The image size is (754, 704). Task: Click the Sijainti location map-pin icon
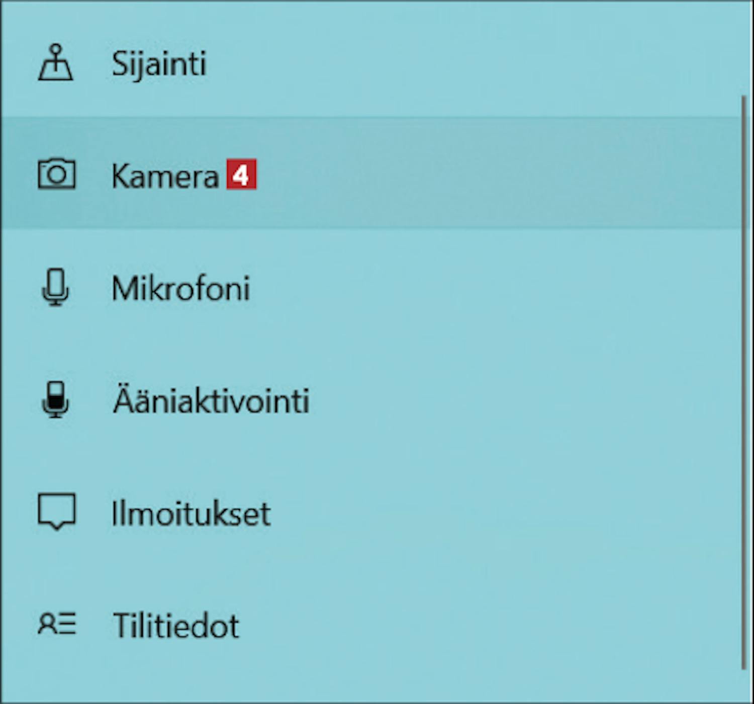pos(56,63)
